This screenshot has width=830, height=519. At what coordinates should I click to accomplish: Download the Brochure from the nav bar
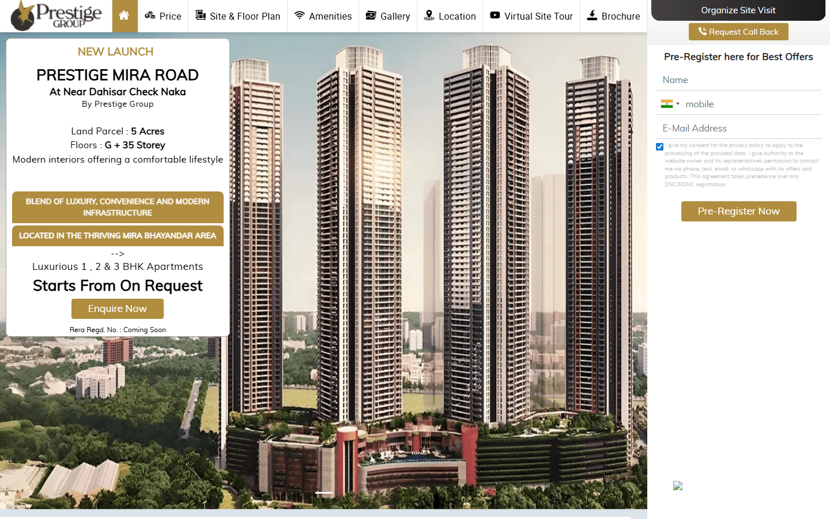coord(613,16)
